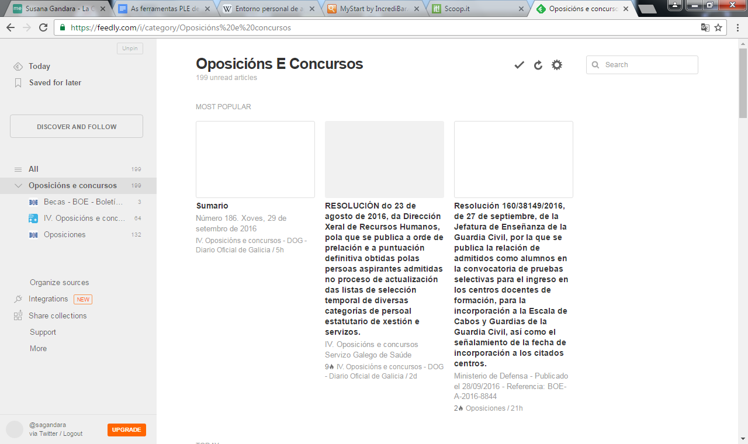748x444 pixels.
Task: Bookmark this page with the star
Action: [718, 27]
